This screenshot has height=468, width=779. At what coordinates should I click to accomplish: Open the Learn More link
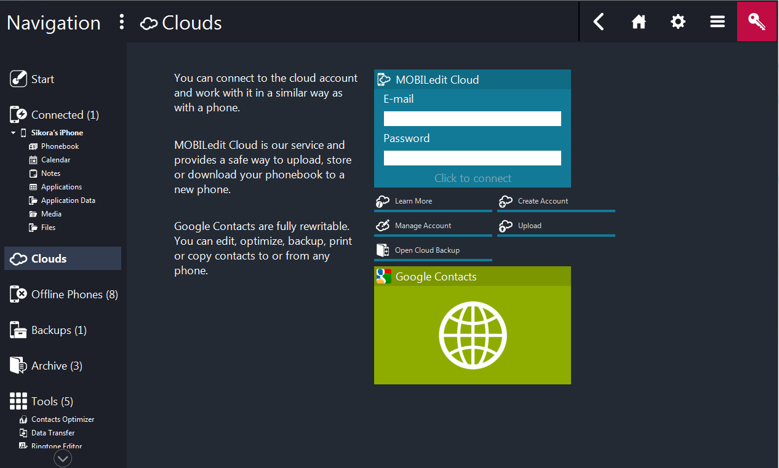click(x=433, y=202)
